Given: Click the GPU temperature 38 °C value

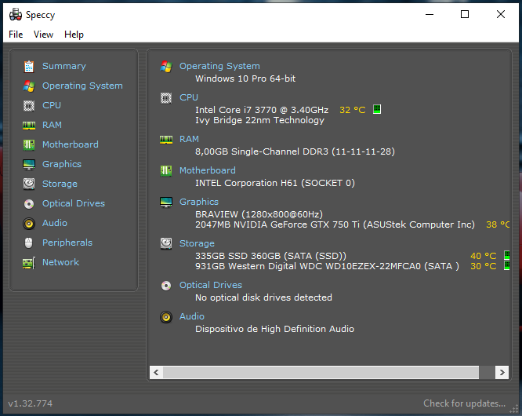Looking at the screenshot, I should coord(498,224).
